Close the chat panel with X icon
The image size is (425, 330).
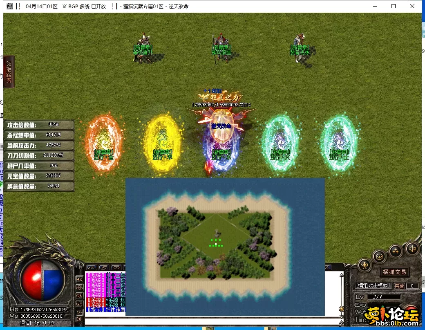pos(327,267)
